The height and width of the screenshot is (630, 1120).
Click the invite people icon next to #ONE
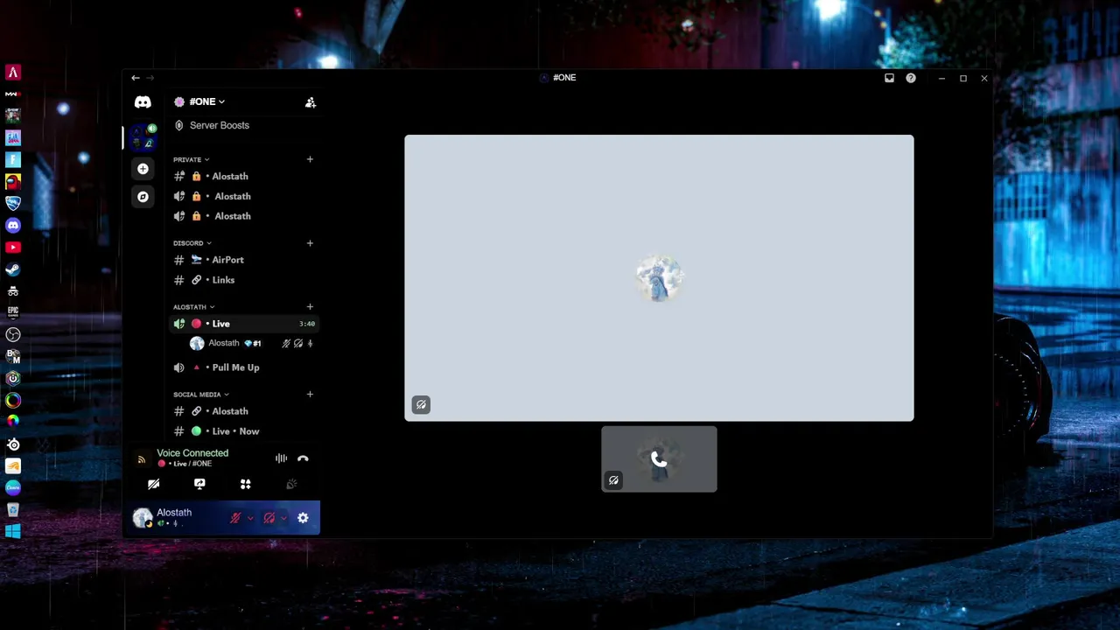coord(311,102)
